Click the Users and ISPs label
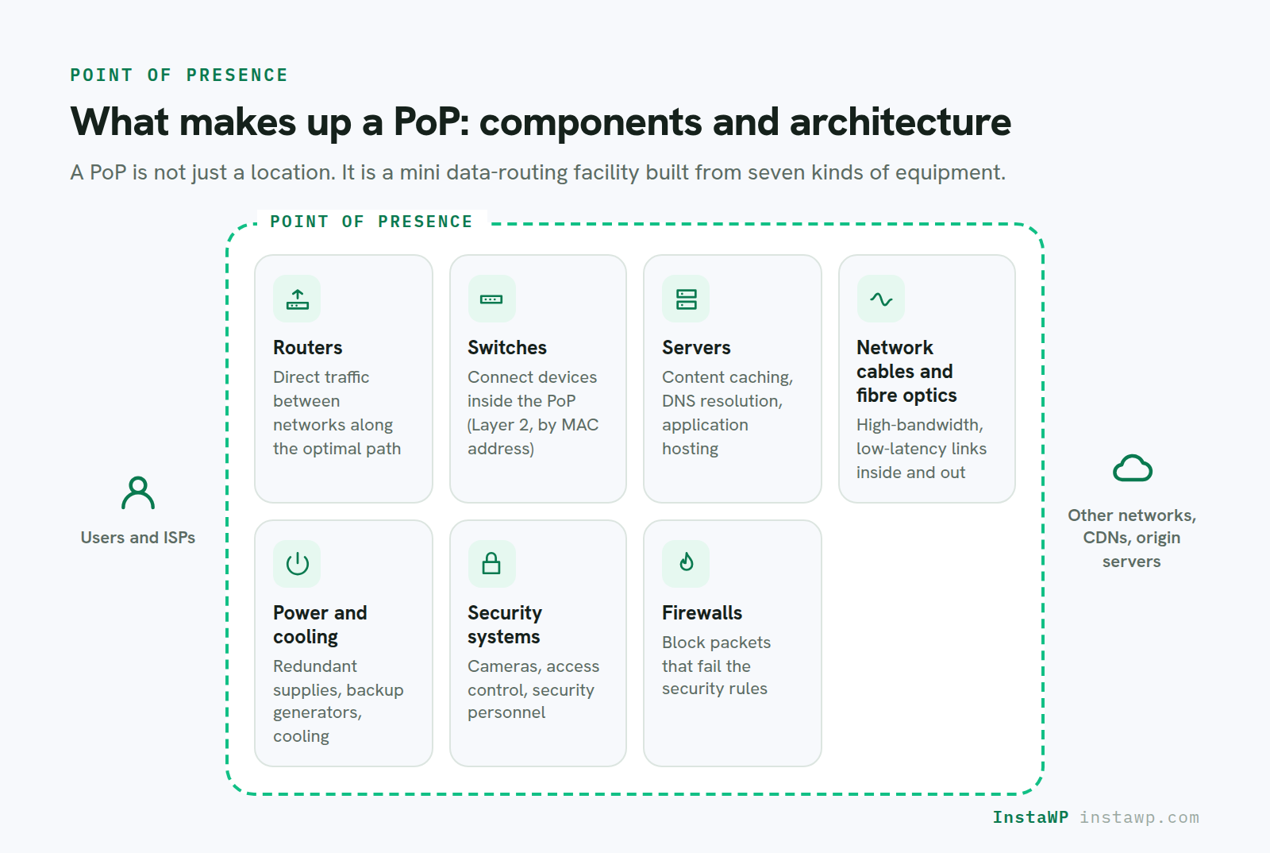The image size is (1270, 853). click(138, 538)
